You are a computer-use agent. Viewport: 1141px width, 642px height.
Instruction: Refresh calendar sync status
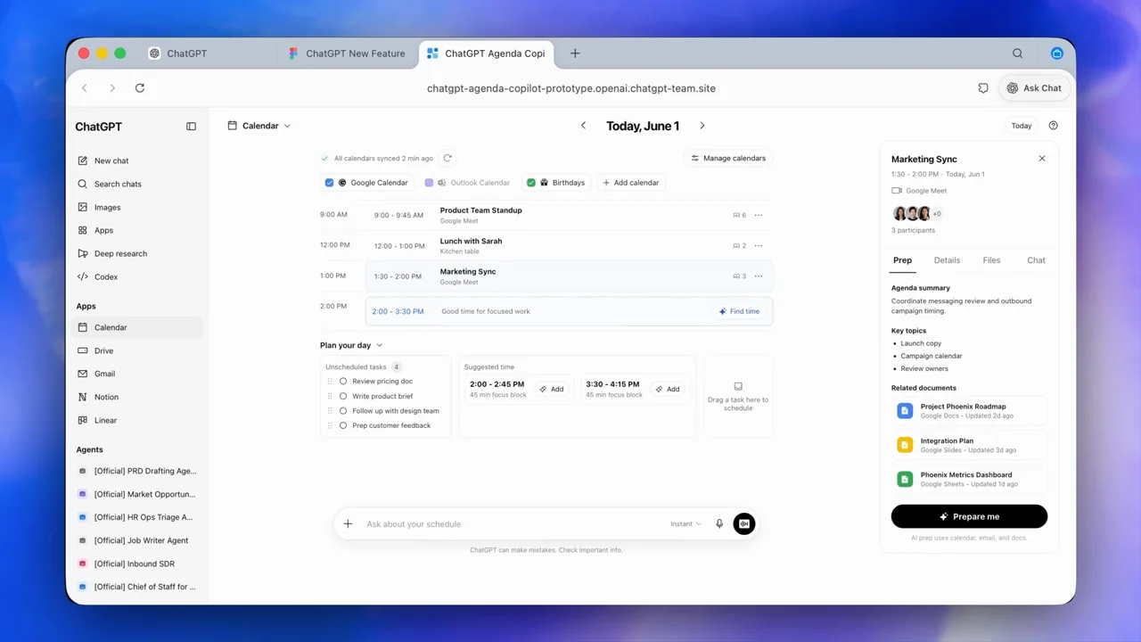(447, 158)
